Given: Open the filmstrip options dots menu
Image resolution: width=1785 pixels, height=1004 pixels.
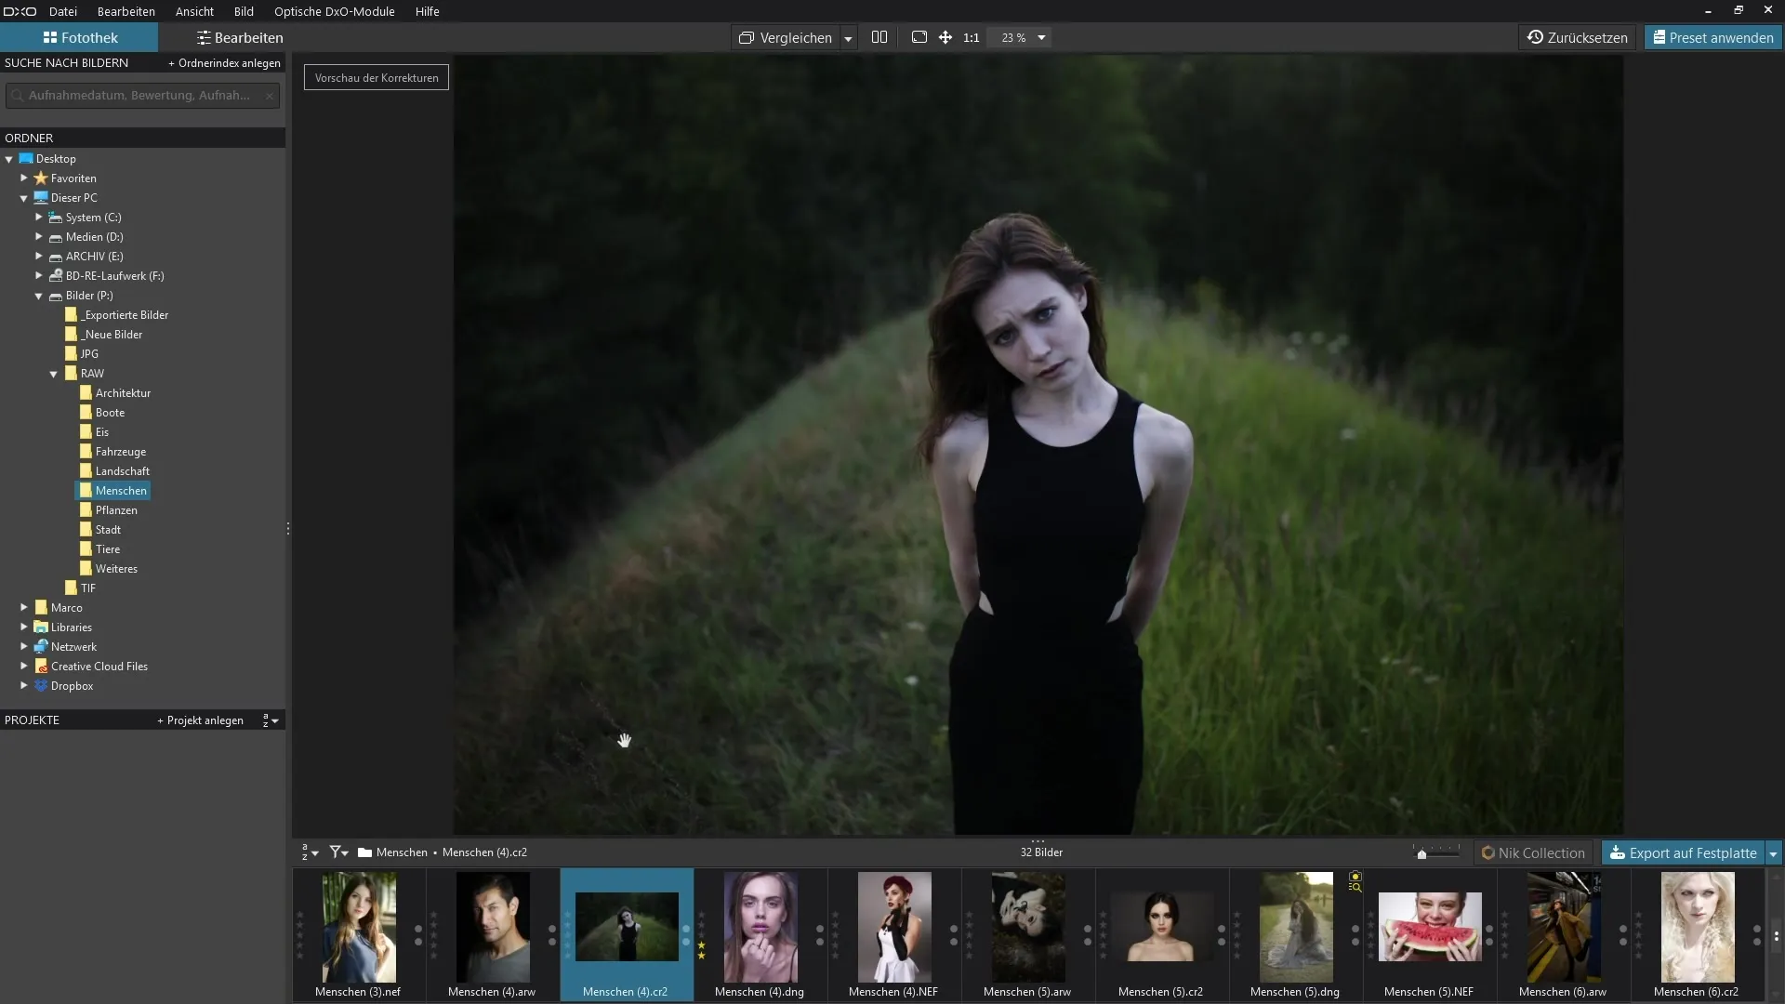Looking at the screenshot, I should pos(1776,936).
